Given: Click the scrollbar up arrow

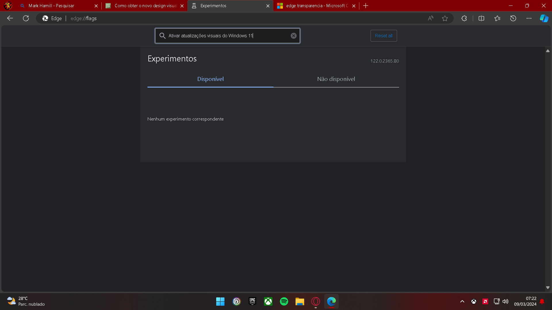Looking at the screenshot, I should (x=548, y=51).
